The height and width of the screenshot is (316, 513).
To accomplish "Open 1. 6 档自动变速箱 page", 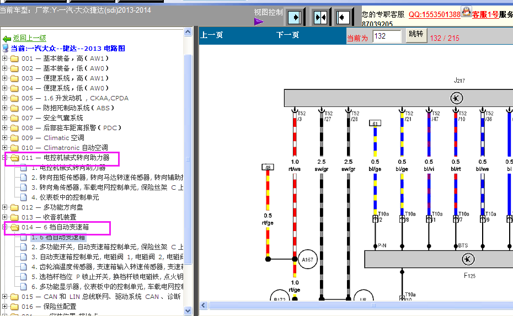I will (x=58, y=237).
